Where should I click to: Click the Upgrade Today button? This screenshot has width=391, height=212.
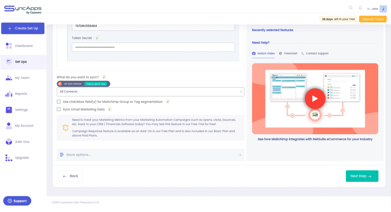tap(373, 19)
